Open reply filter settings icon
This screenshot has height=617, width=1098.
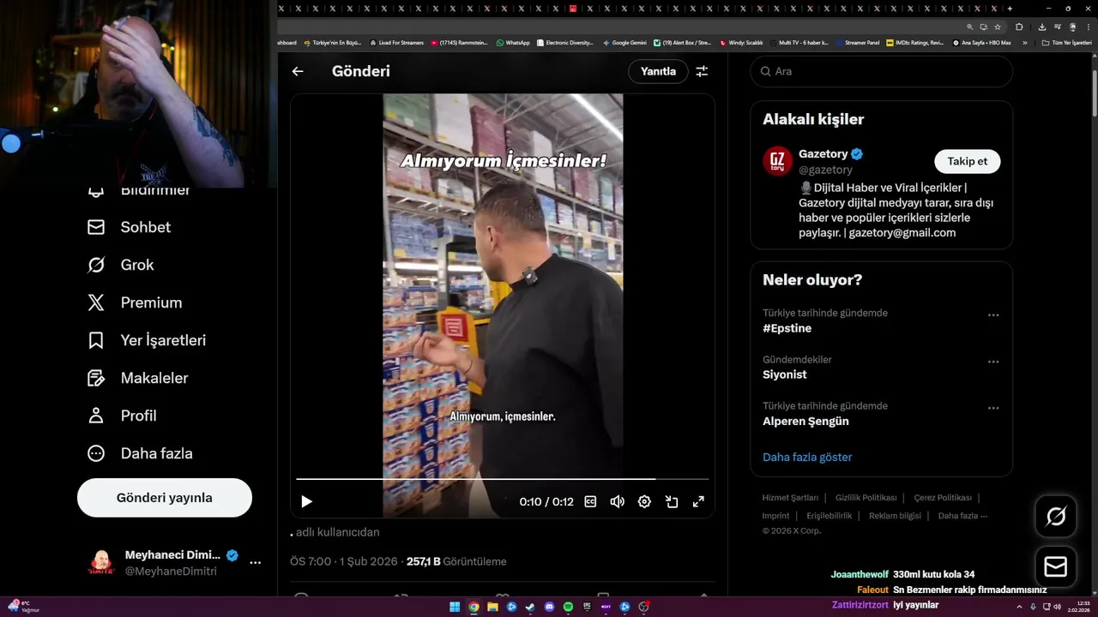point(702,71)
